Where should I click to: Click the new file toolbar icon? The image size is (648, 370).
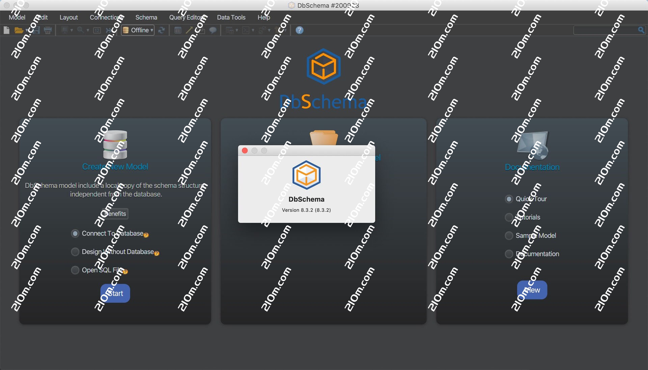click(x=6, y=30)
